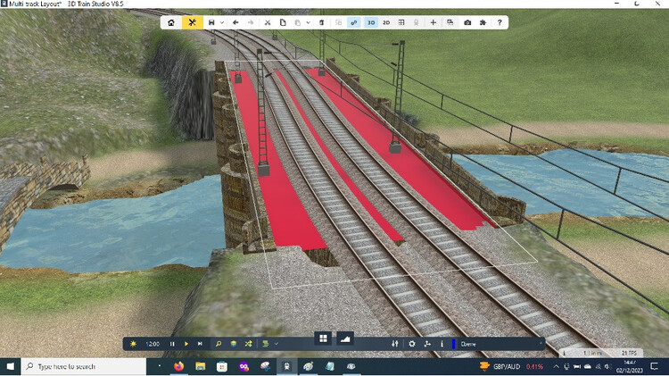Open the terrain editing button

[345, 338]
